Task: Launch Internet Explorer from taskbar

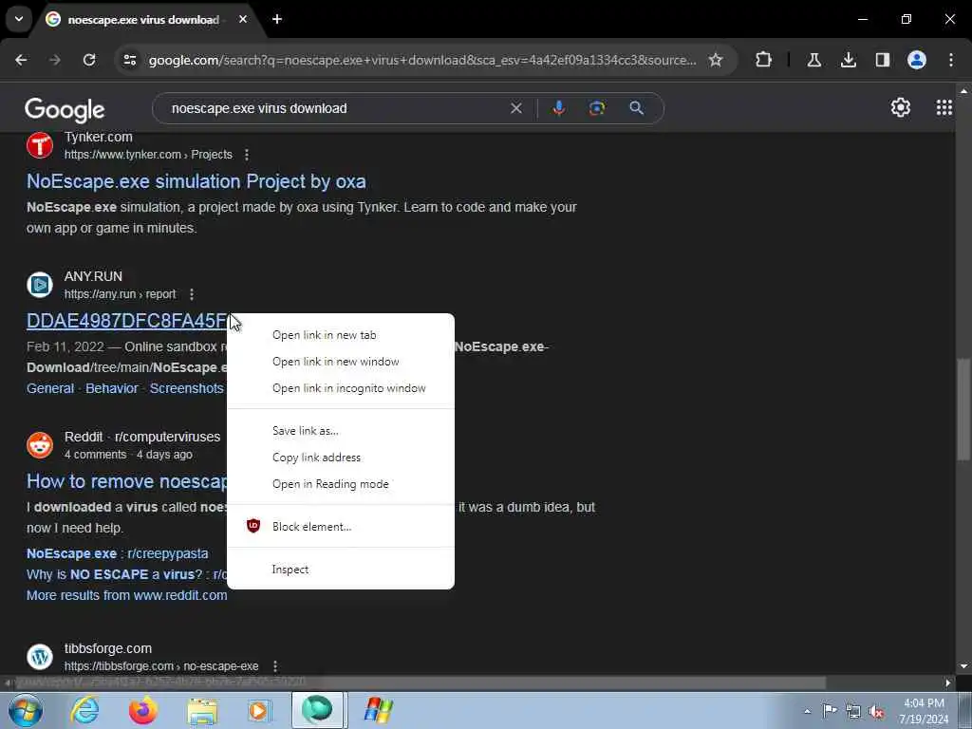Action: pos(84,710)
